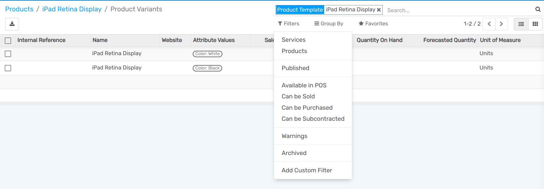Screen dimensions: 544x189
Task: Apply the Can be Sold filter
Action: [298, 96]
